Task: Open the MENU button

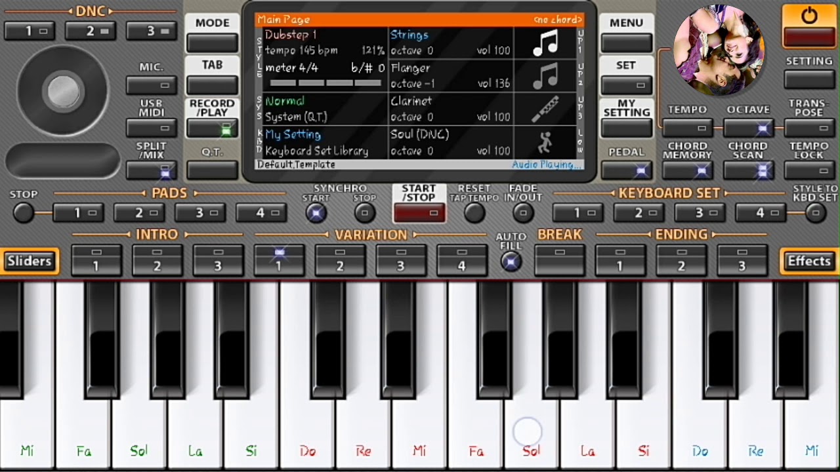Action: [626, 43]
